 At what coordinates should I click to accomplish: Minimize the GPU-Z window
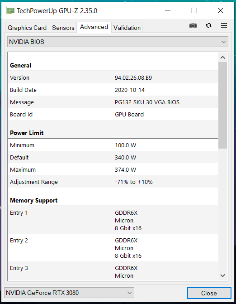point(168,10)
